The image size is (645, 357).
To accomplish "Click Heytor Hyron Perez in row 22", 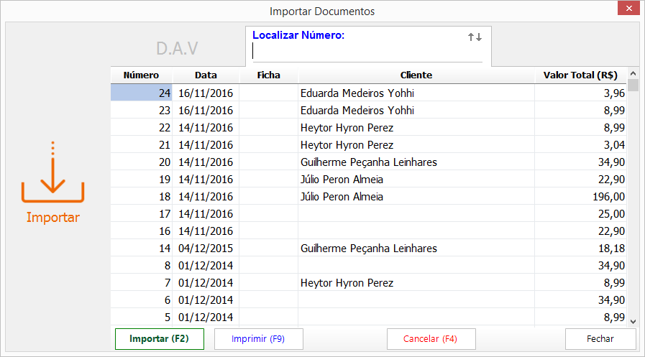I will coord(347,128).
